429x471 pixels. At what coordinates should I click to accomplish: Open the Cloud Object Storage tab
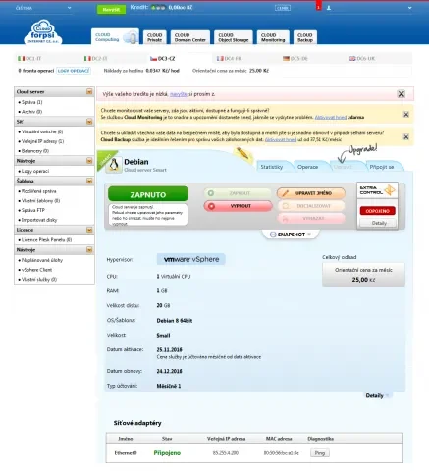tap(234, 37)
